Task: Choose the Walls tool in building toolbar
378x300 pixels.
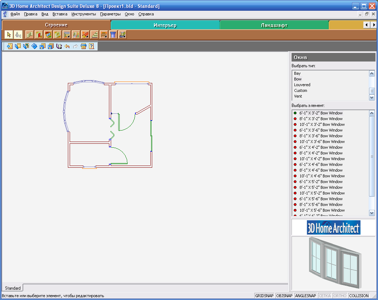Action: pyautogui.click(x=30, y=35)
